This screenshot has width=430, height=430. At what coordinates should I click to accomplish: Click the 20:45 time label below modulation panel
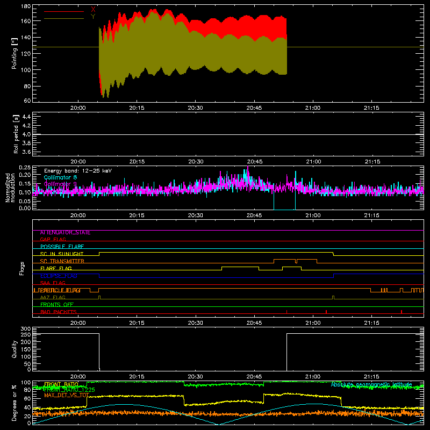[254, 216]
